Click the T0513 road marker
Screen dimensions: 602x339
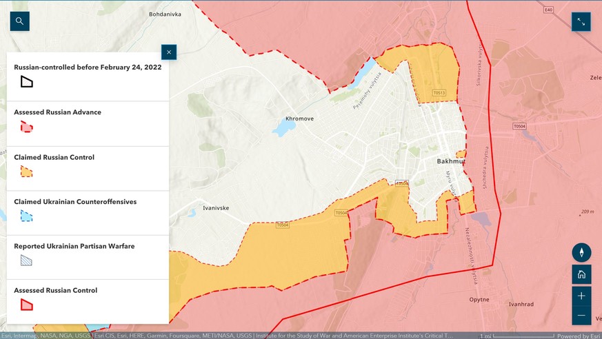coord(439,93)
